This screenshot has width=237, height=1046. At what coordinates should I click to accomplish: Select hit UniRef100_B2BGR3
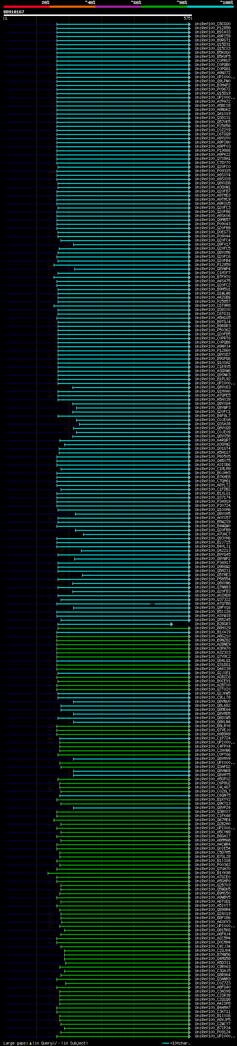pyautogui.click(x=213, y=624)
